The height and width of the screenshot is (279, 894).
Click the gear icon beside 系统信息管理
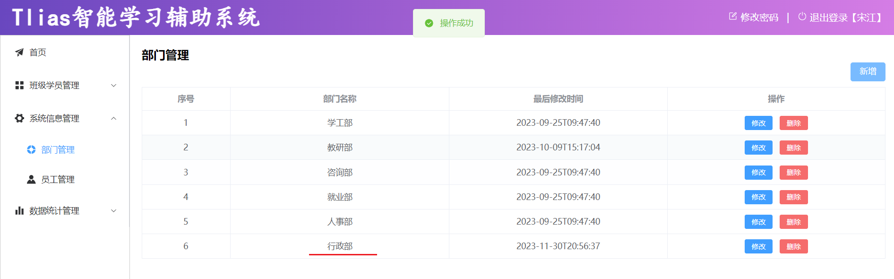click(19, 118)
